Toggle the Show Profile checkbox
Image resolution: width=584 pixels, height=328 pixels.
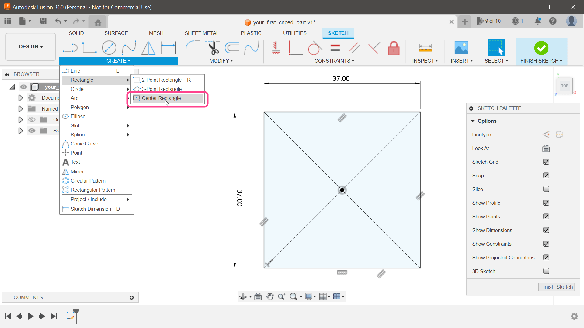coord(546,203)
